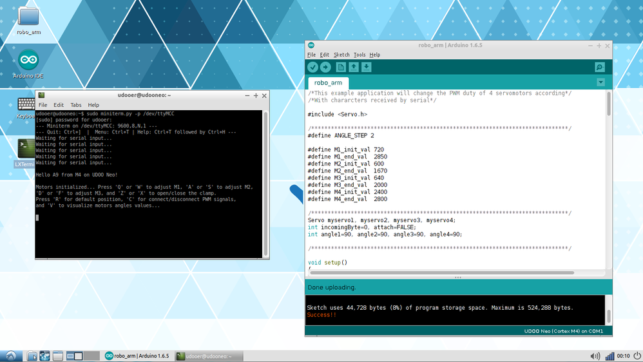The image size is (643, 362).
Task: Create a new sketch in Arduino toolbar
Action: 341,67
